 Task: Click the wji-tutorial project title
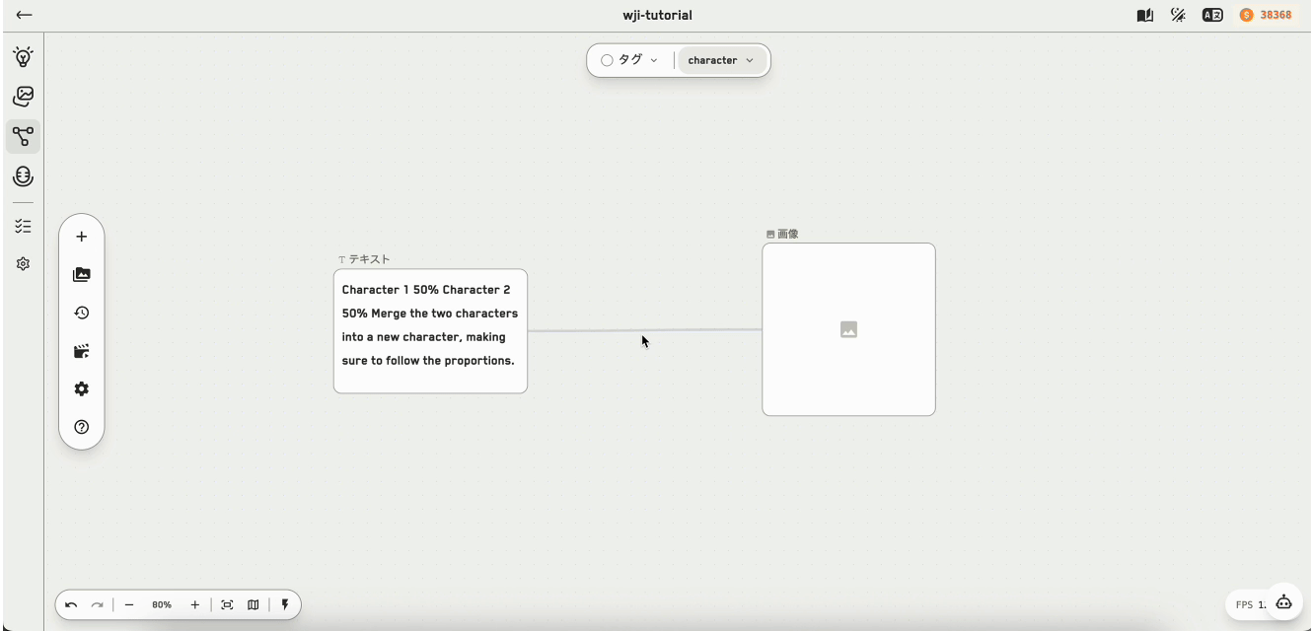[657, 15]
